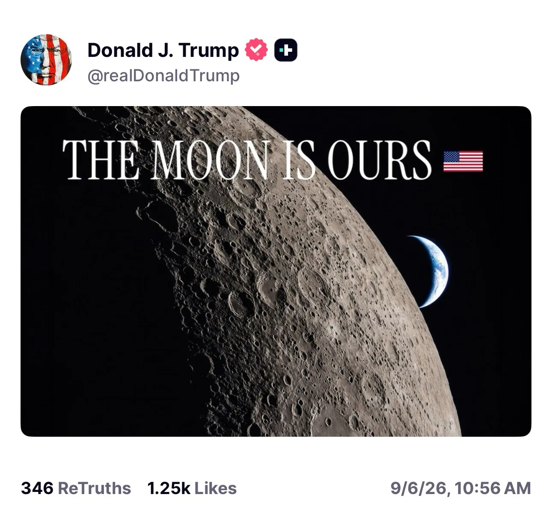
Task: Click the word MOON in the image
Action: coord(211,160)
